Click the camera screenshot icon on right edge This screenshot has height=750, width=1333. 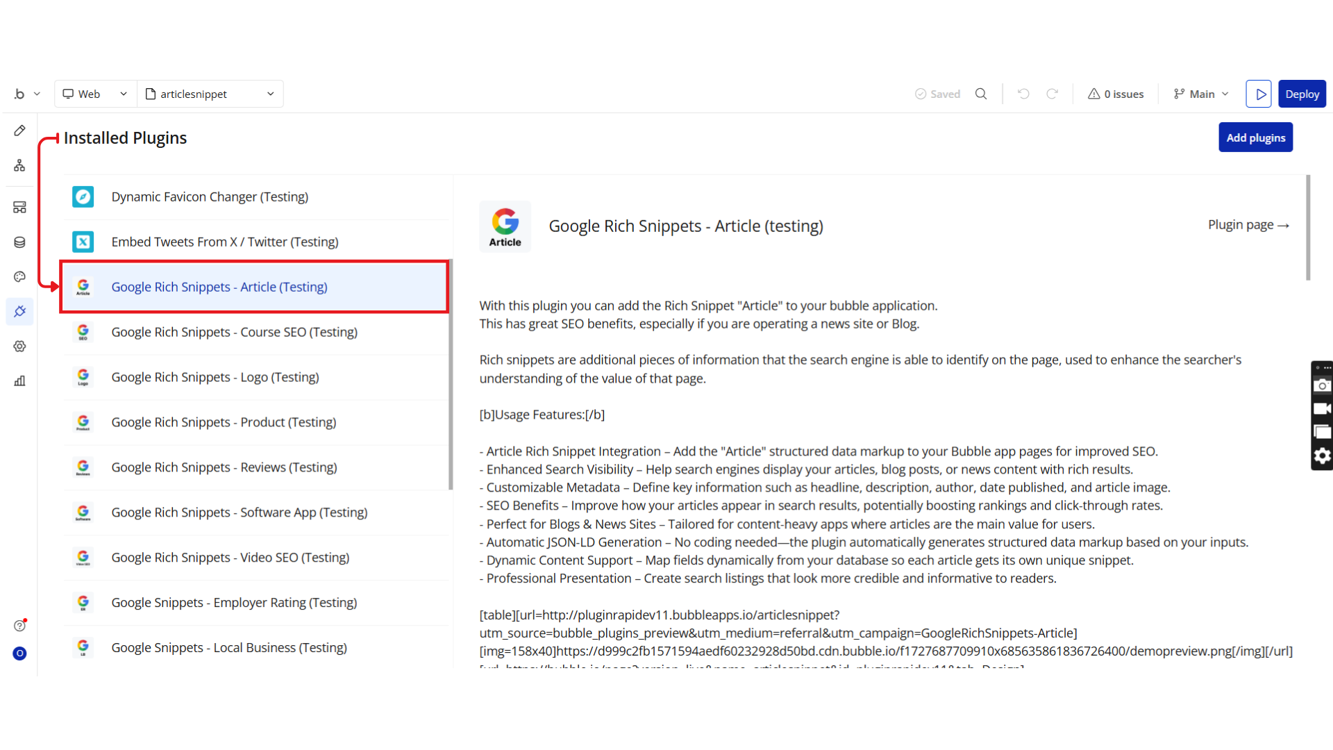click(x=1322, y=385)
